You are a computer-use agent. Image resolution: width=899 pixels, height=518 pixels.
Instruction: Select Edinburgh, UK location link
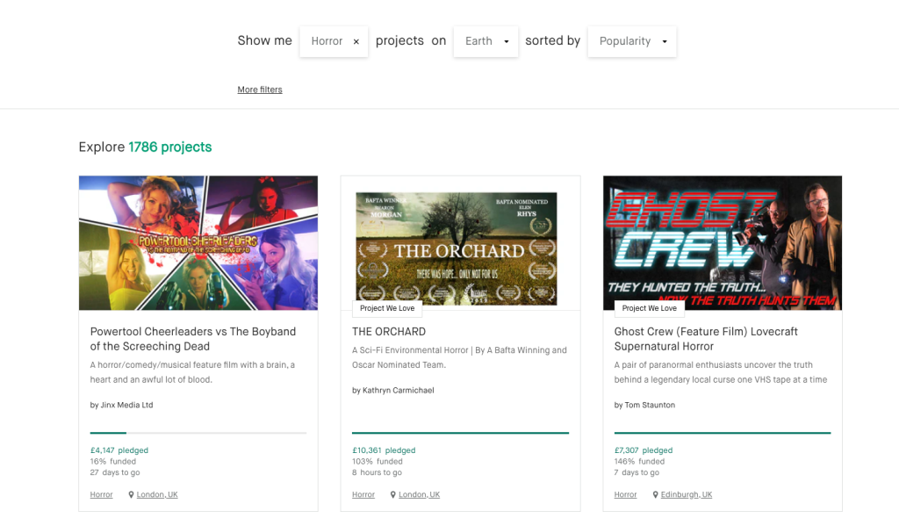click(687, 495)
